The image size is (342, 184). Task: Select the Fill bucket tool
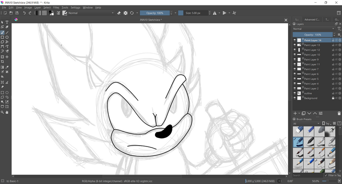pos(2,77)
